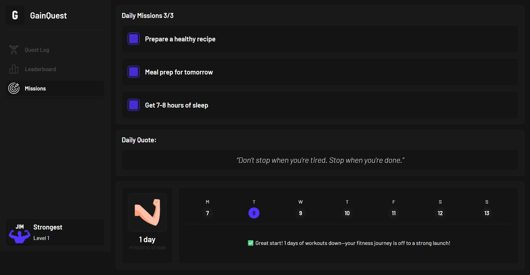Open the Strongest Level 1 profile card
This screenshot has height=275, width=530.
55,232
